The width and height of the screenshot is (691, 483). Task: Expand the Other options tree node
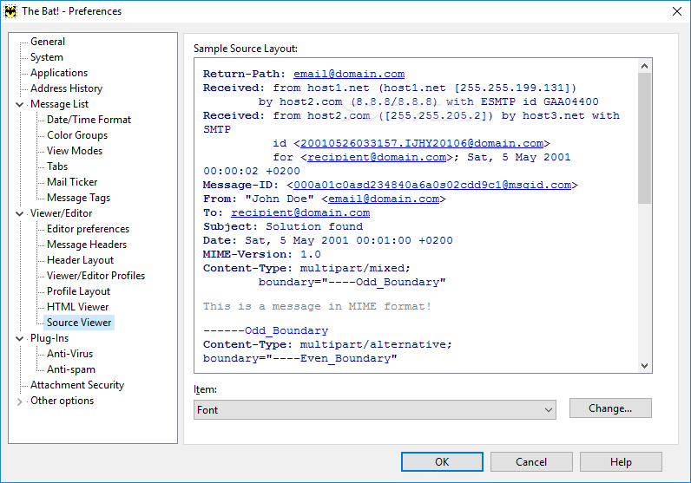click(19, 401)
